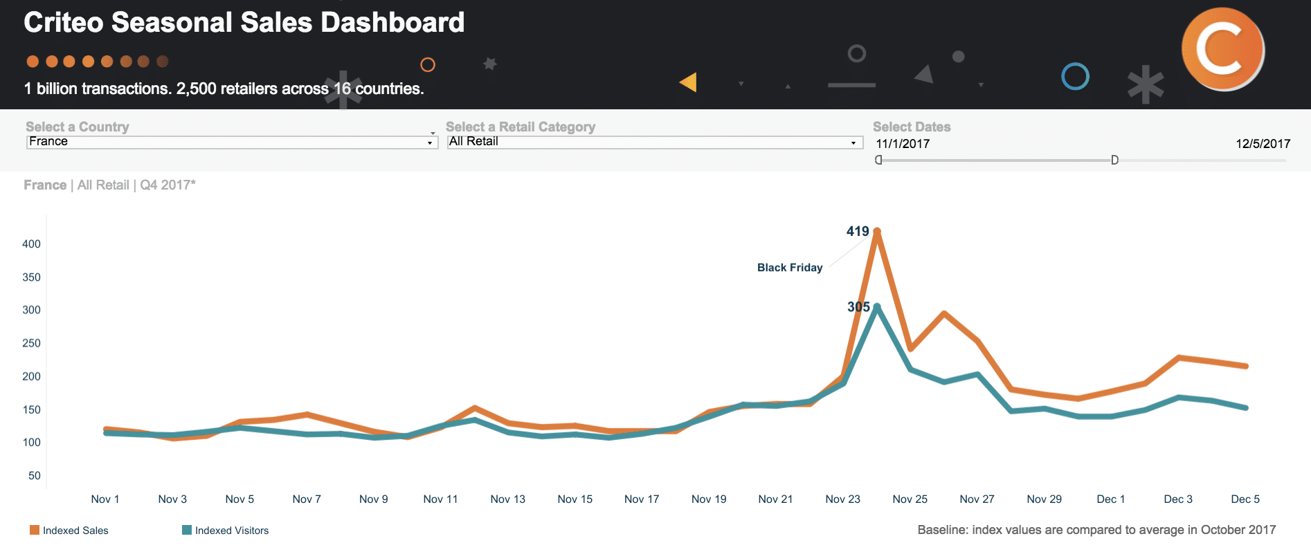Click the Select Dates label
The width and height of the screenshot is (1311, 552).
pyautogui.click(x=912, y=127)
